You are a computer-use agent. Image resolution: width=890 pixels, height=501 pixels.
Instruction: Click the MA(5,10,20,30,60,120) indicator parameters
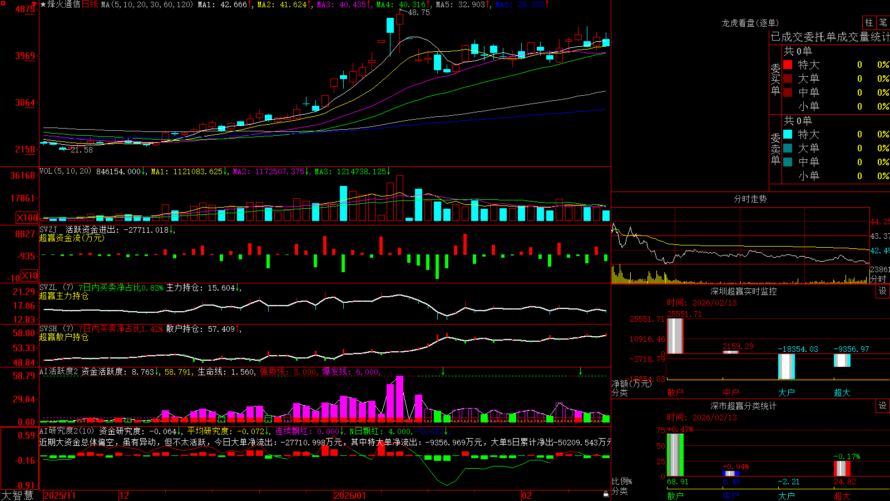click(x=147, y=4)
